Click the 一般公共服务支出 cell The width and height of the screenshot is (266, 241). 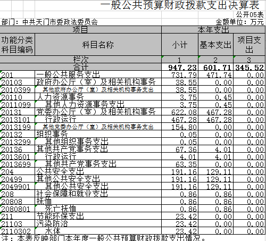pyautogui.click(x=98, y=74)
